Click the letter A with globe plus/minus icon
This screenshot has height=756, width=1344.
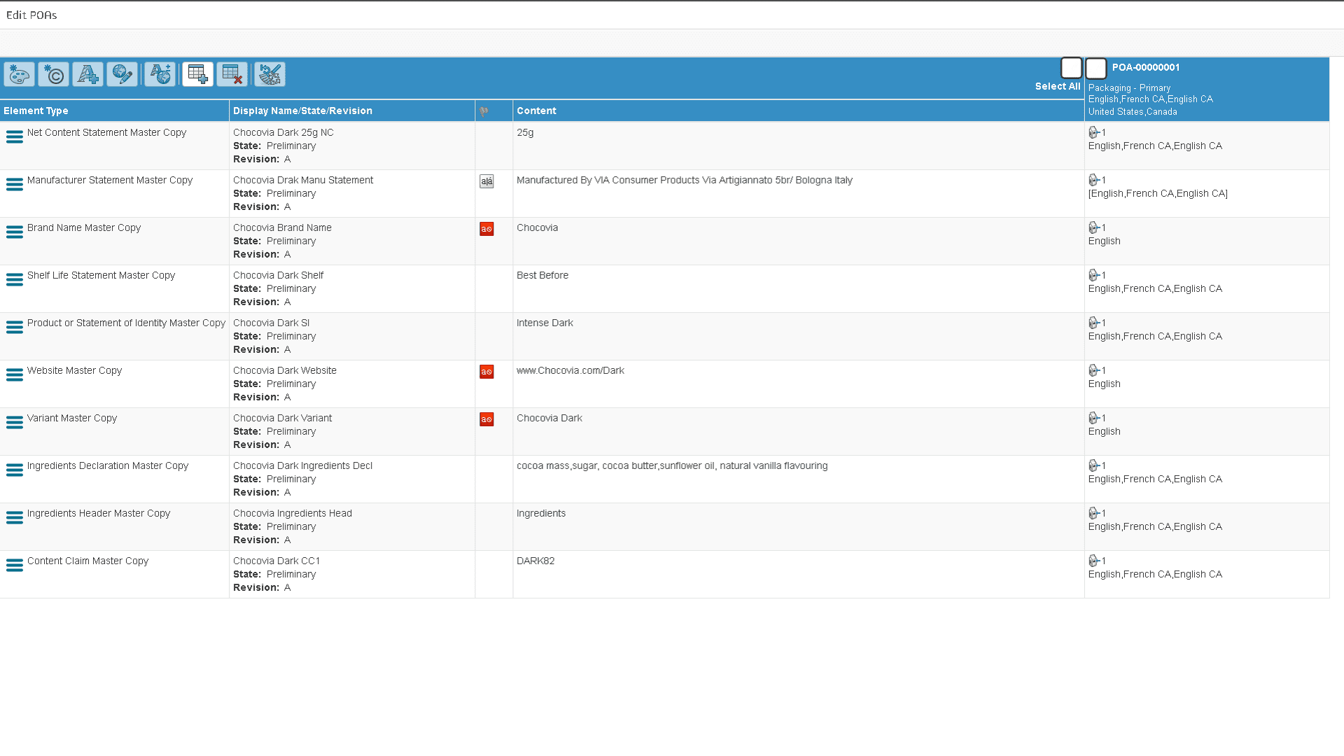(160, 74)
